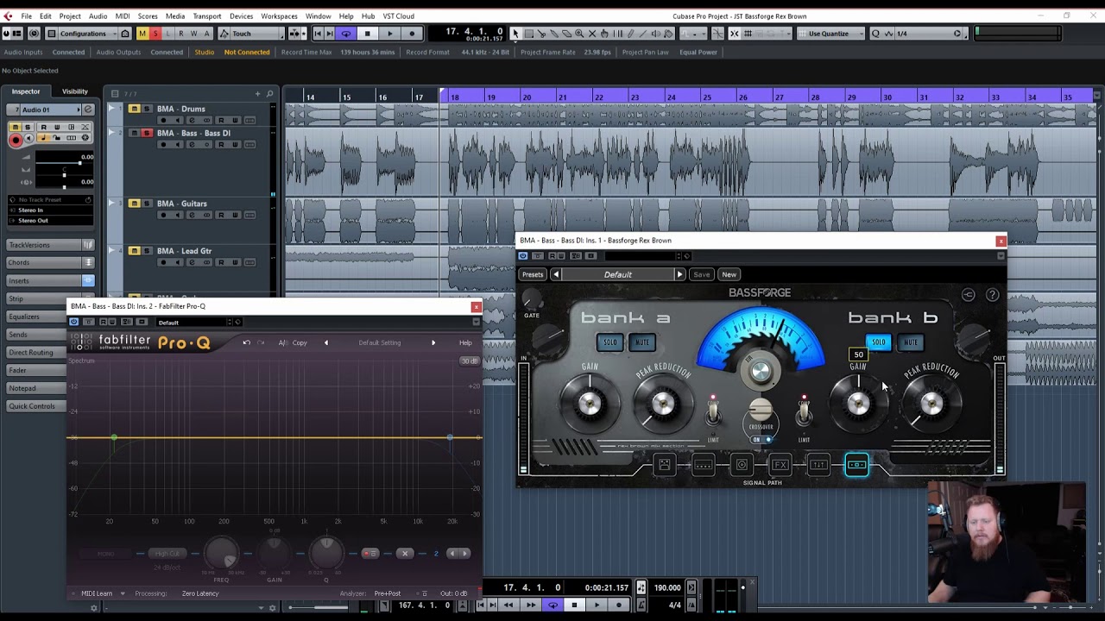Open the Transport menu
Screen dimensions: 1105x621
click(207, 16)
